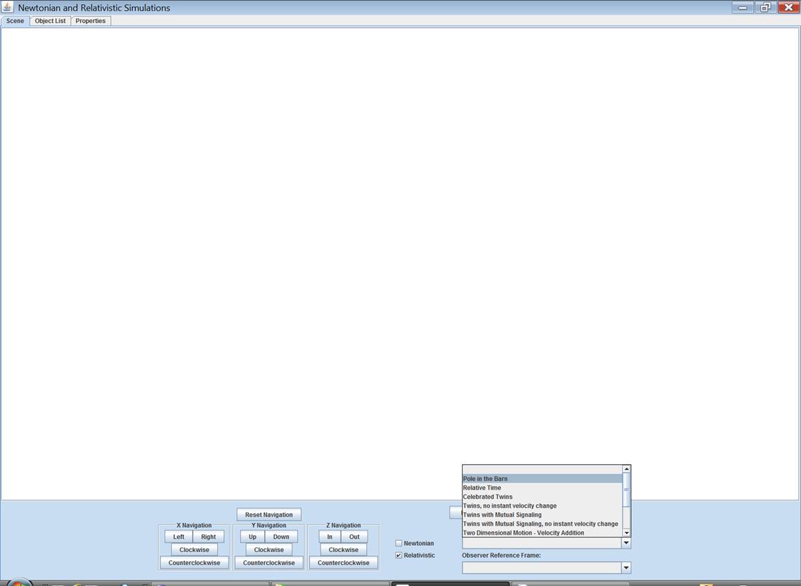Click the dropdown list scroll up arrow
This screenshot has height=586, width=801.
(x=626, y=469)
